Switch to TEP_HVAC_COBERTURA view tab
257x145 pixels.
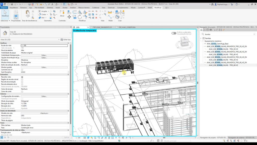click(127, 27)
